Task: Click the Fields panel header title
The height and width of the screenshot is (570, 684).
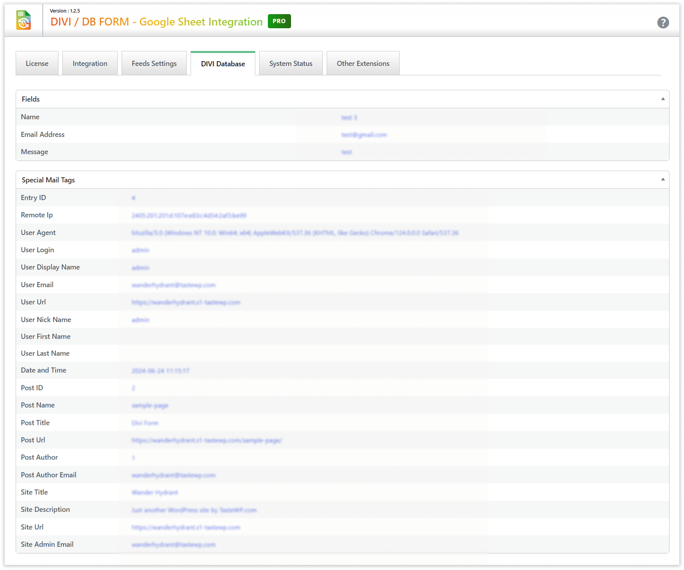Action: [31, 99]
